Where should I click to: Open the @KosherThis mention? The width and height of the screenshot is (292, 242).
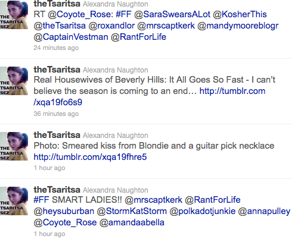tap(240, 14)
